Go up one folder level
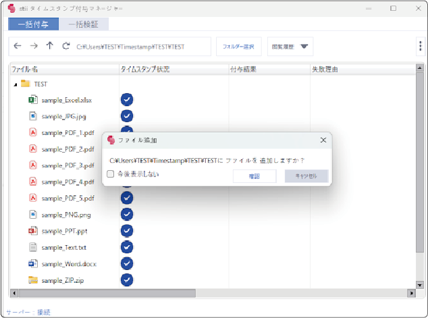428x318 pixels. (x=49, y=47)
